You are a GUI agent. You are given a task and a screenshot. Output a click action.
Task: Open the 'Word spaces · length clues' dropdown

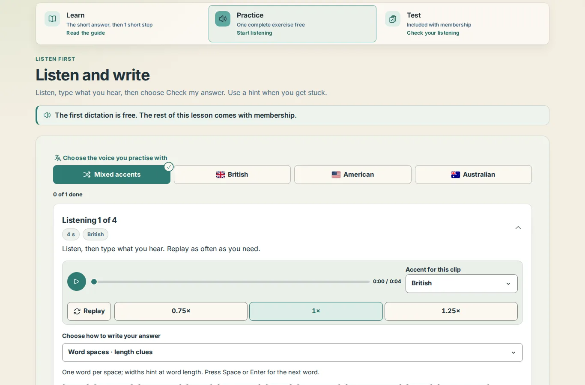[x=292, y=352]
